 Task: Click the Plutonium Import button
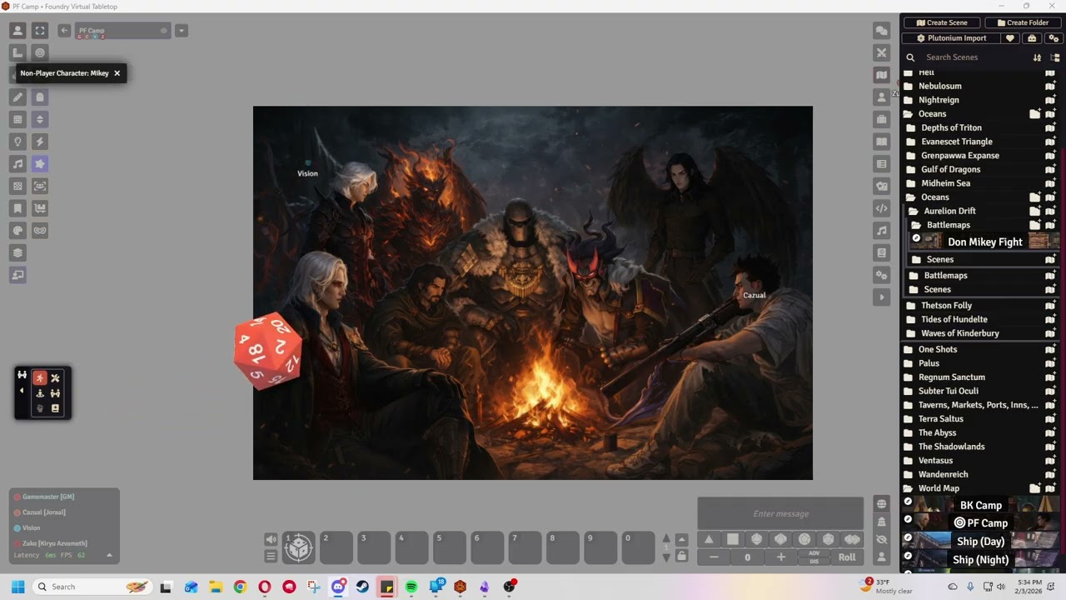951,38
